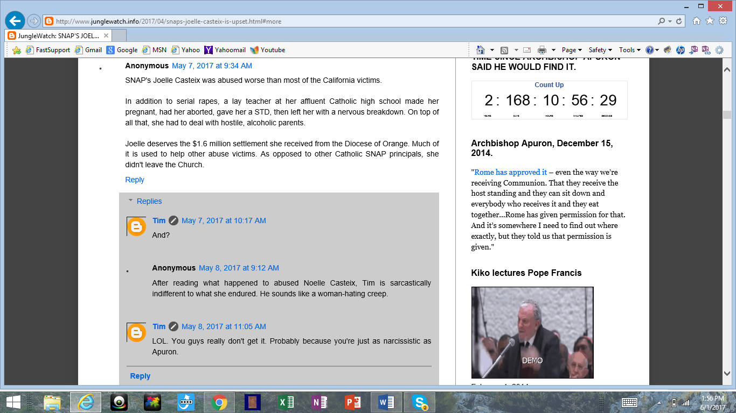
Task: Click the HP logo icon in command bar
Action: click(681, 50)
